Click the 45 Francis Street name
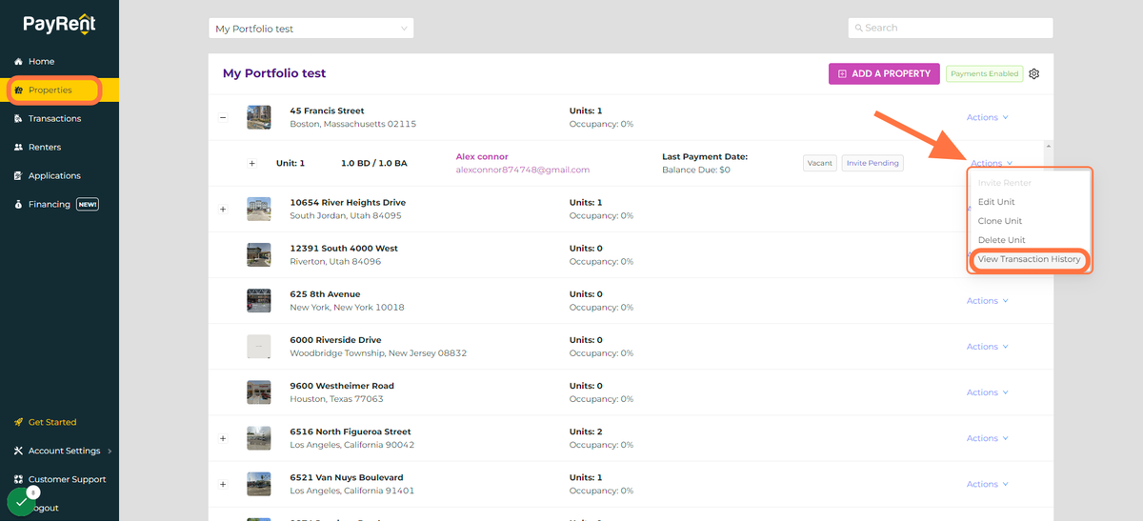1143x522 pixels. (x=327, y=110)
